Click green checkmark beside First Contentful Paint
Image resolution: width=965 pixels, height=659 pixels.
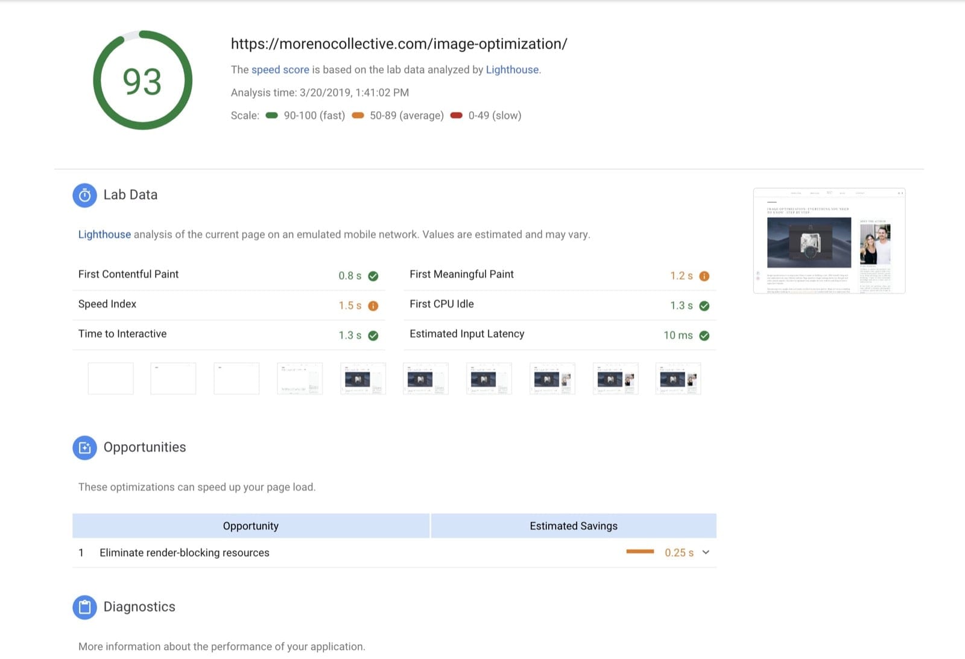373,275
